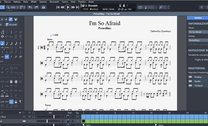
Task: Choose the Analog mastering preset
Action: 198,77
